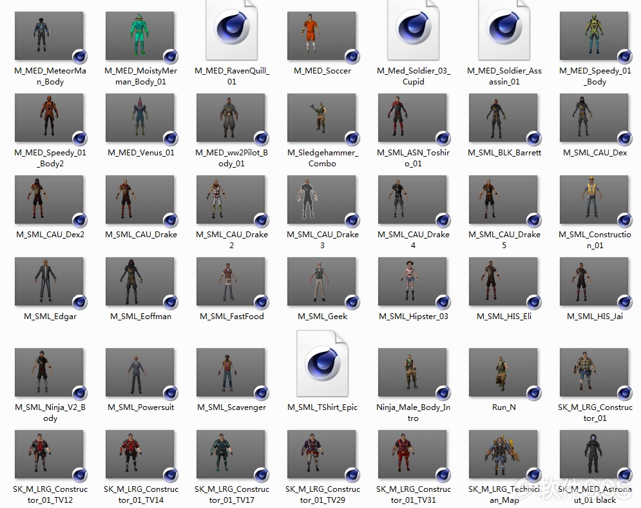Click the file name M_SML_TShirt_Epic
The image size is (641, 508).
(x=323, y=407)
